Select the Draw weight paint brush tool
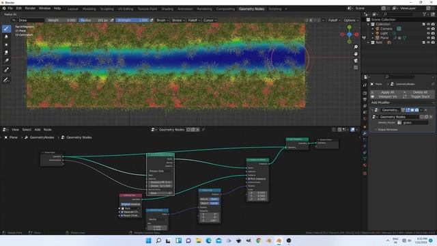Viewport: 437px width, 246px height. [6, 29]
